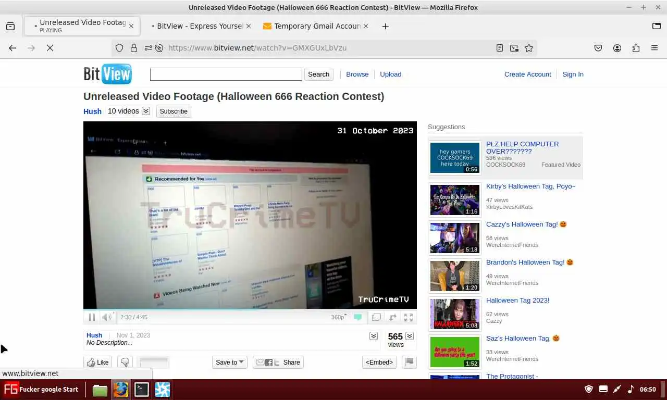
Task: Subscribe to Hush's channel
Action: (174, 111)
